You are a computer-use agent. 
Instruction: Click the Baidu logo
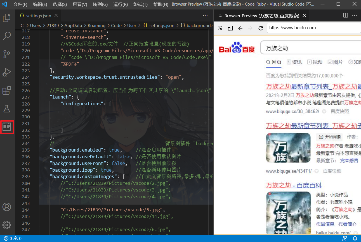[x=237, y=47]
